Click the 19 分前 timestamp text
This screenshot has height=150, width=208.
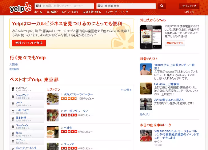[158, 145]
